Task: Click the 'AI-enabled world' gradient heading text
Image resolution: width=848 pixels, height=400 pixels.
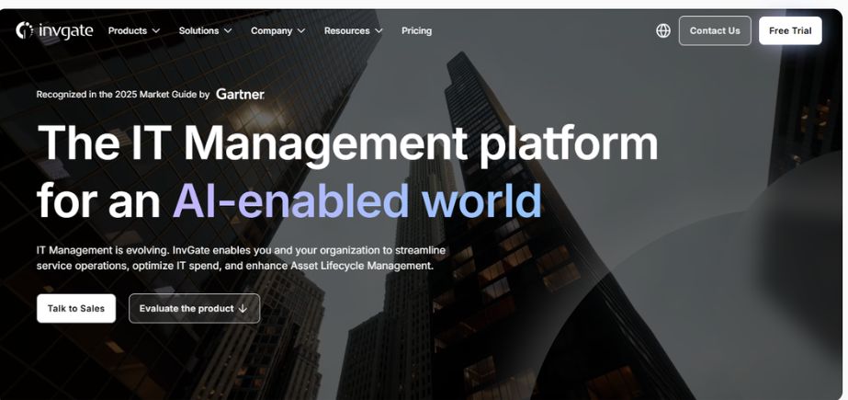Action: pyautogui.click(x=357, y=200)
